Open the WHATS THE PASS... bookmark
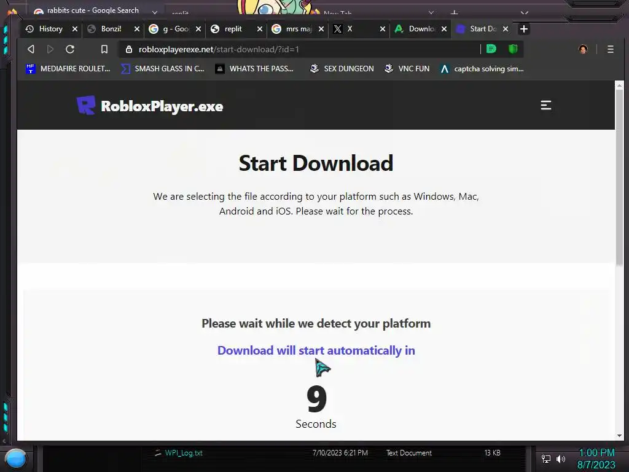Viewport: 629px width, 472px height. click(x=254, y=69)
